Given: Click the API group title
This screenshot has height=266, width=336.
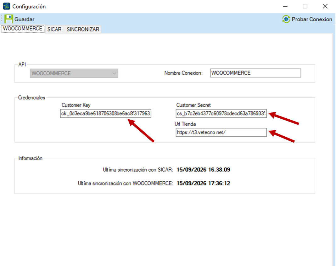Looking at the screenshot, I should (x=22, y=65).
